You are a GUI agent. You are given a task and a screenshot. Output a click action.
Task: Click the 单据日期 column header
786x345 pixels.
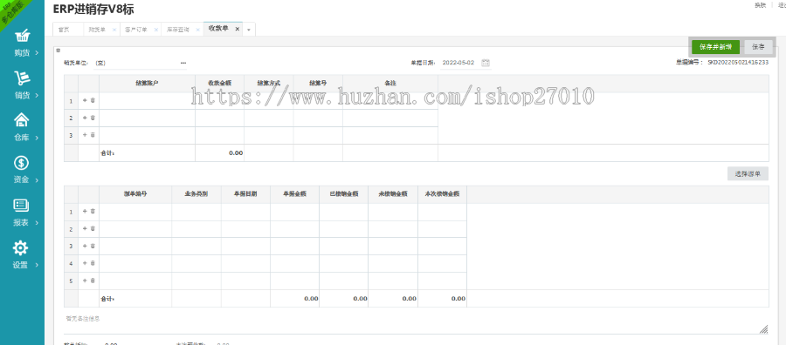(245, 194)
